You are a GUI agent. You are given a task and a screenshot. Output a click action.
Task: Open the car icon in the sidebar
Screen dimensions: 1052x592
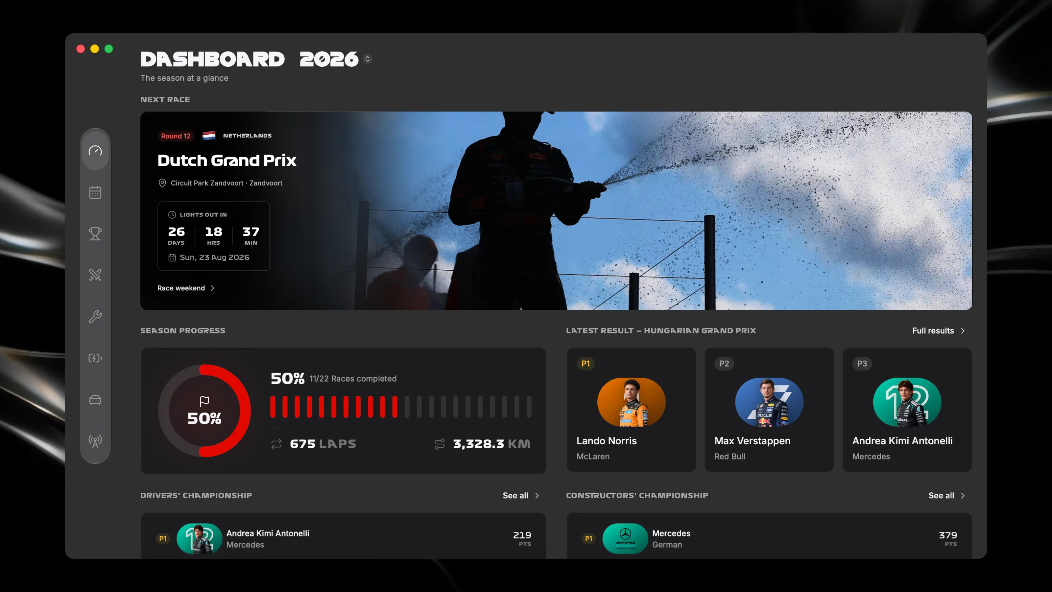click(95, 400)
